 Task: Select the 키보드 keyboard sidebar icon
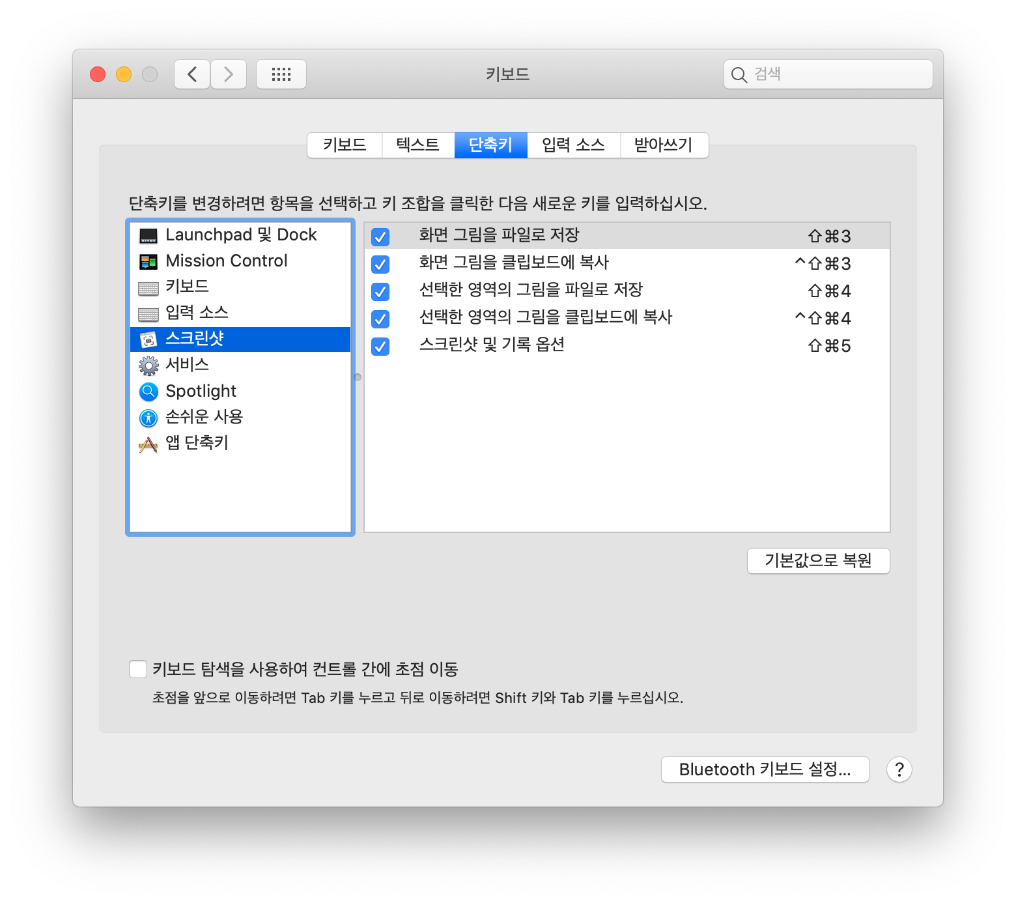148,287
